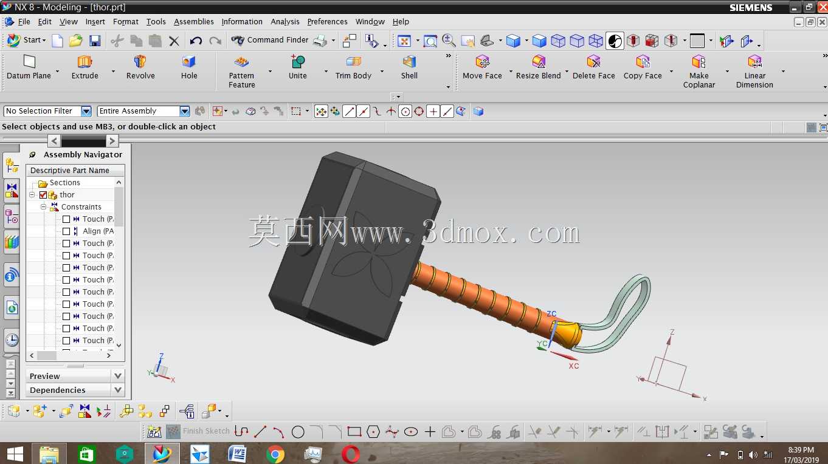Click the Shell feature button
This screenshot has height=464, width=828.
click(409, 67)
